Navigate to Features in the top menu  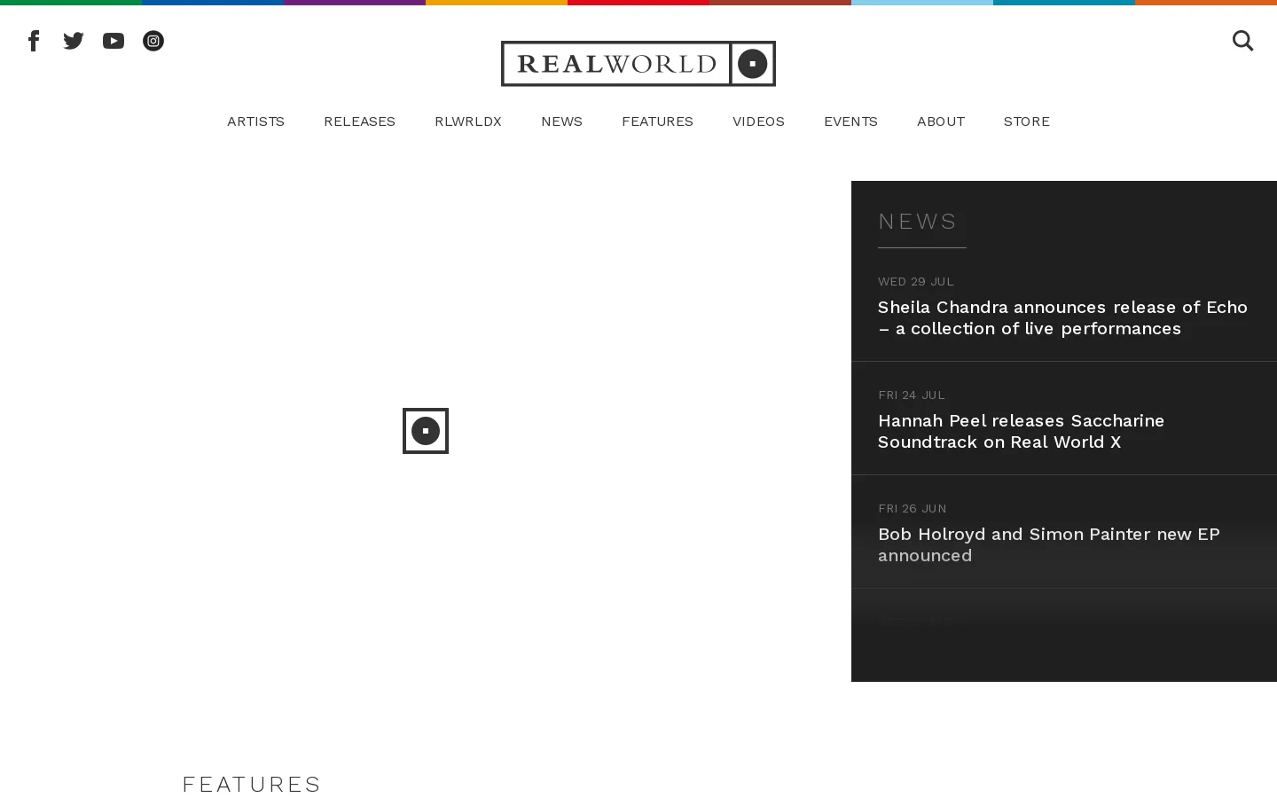click(x=657, y=121)
